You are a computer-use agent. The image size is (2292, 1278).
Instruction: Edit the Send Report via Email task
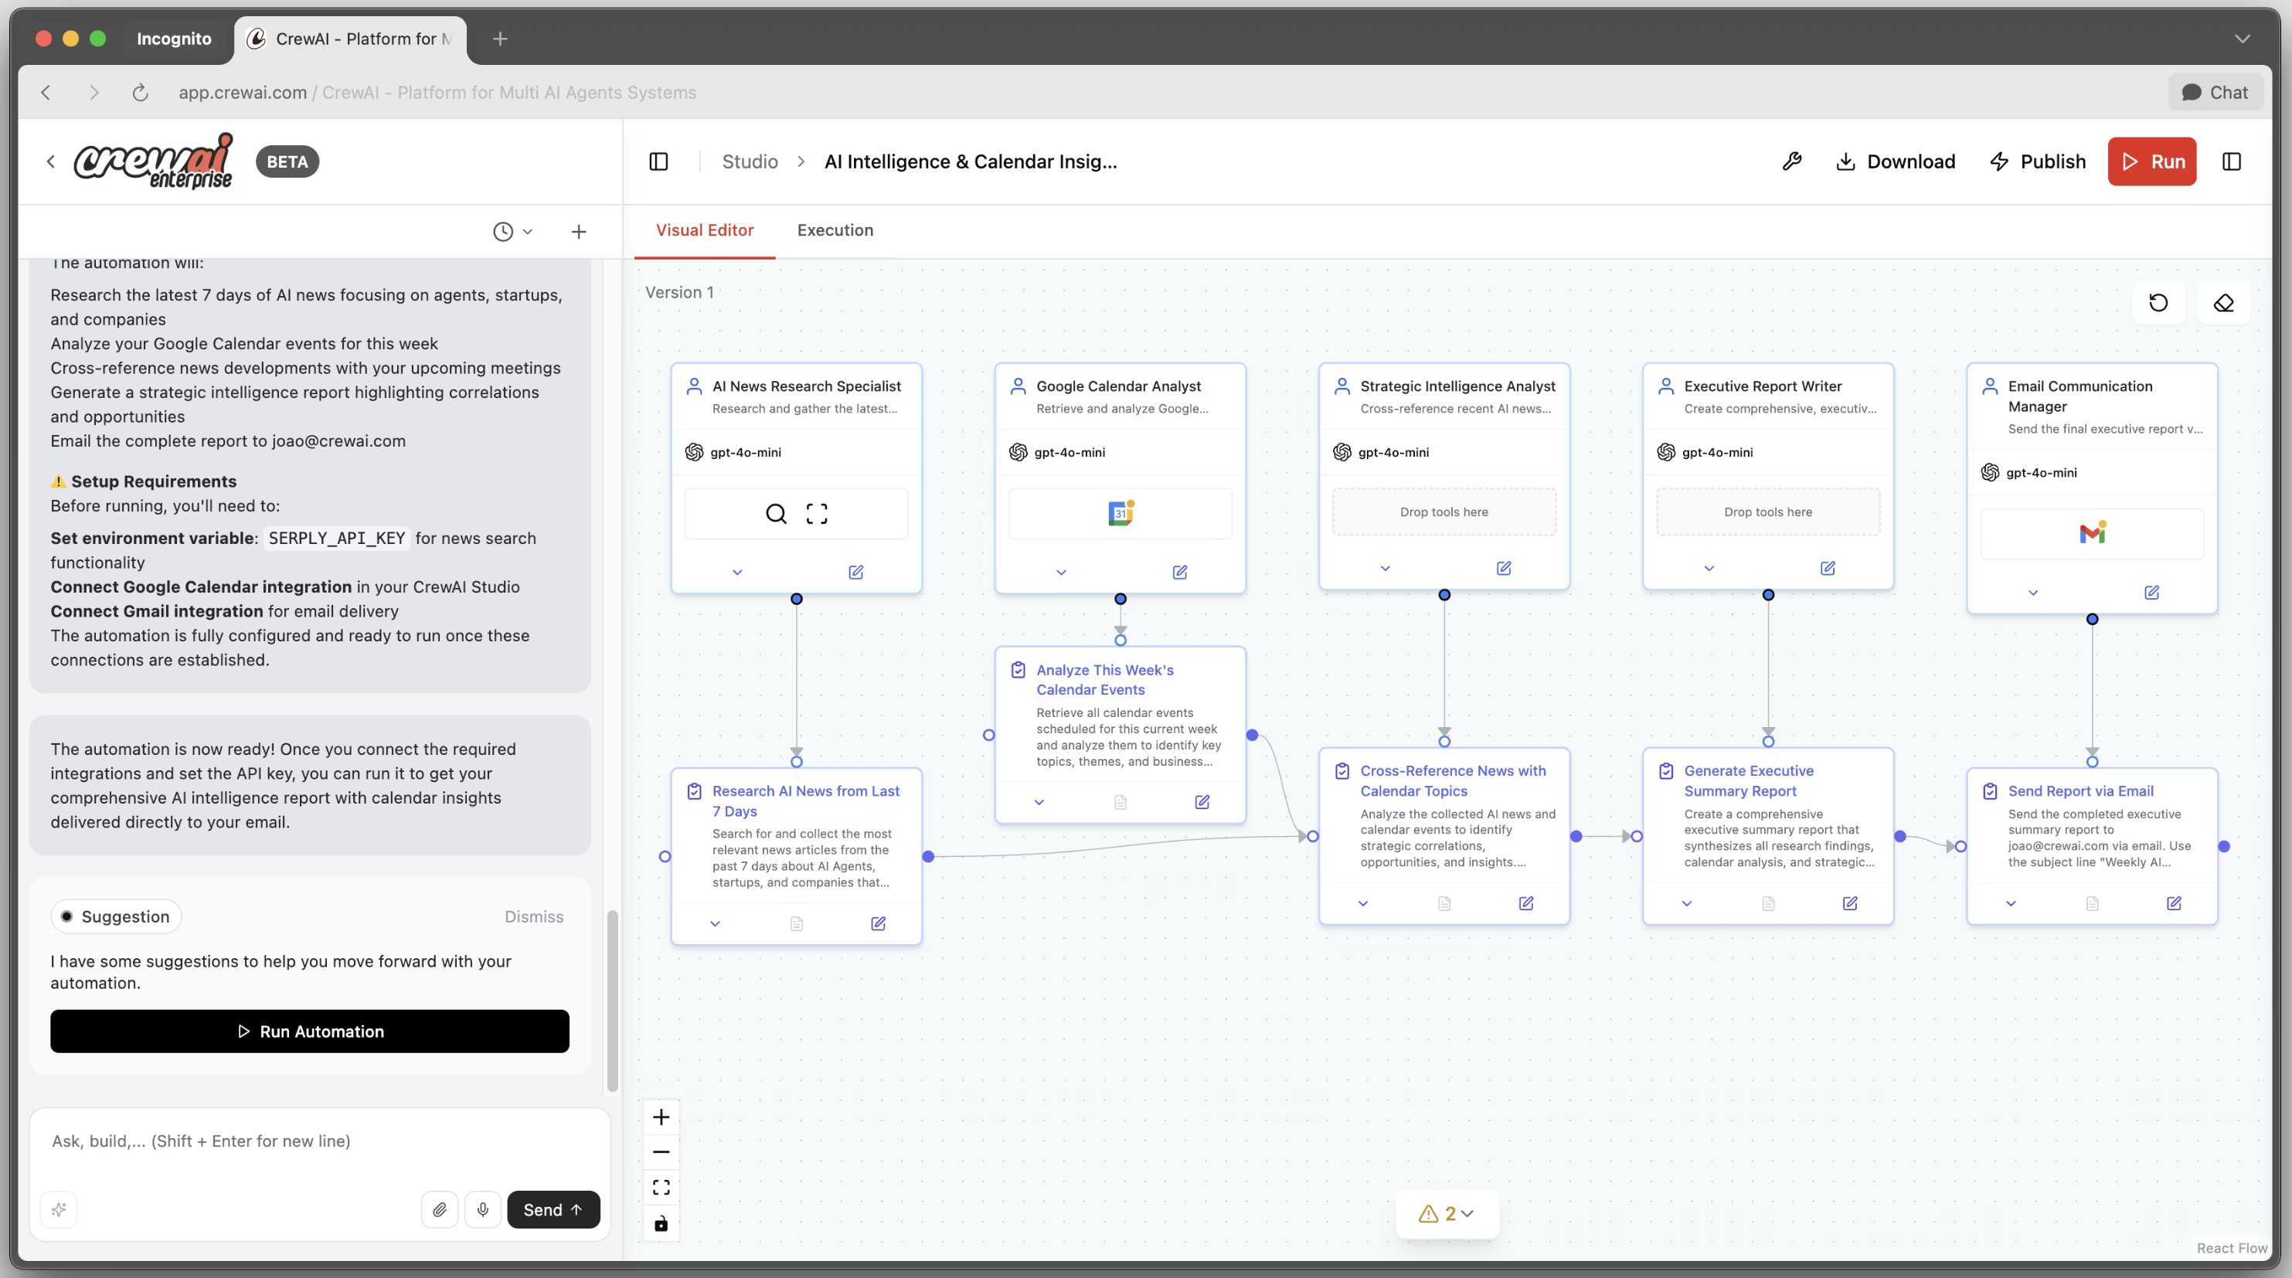(x=2173, y=903)
